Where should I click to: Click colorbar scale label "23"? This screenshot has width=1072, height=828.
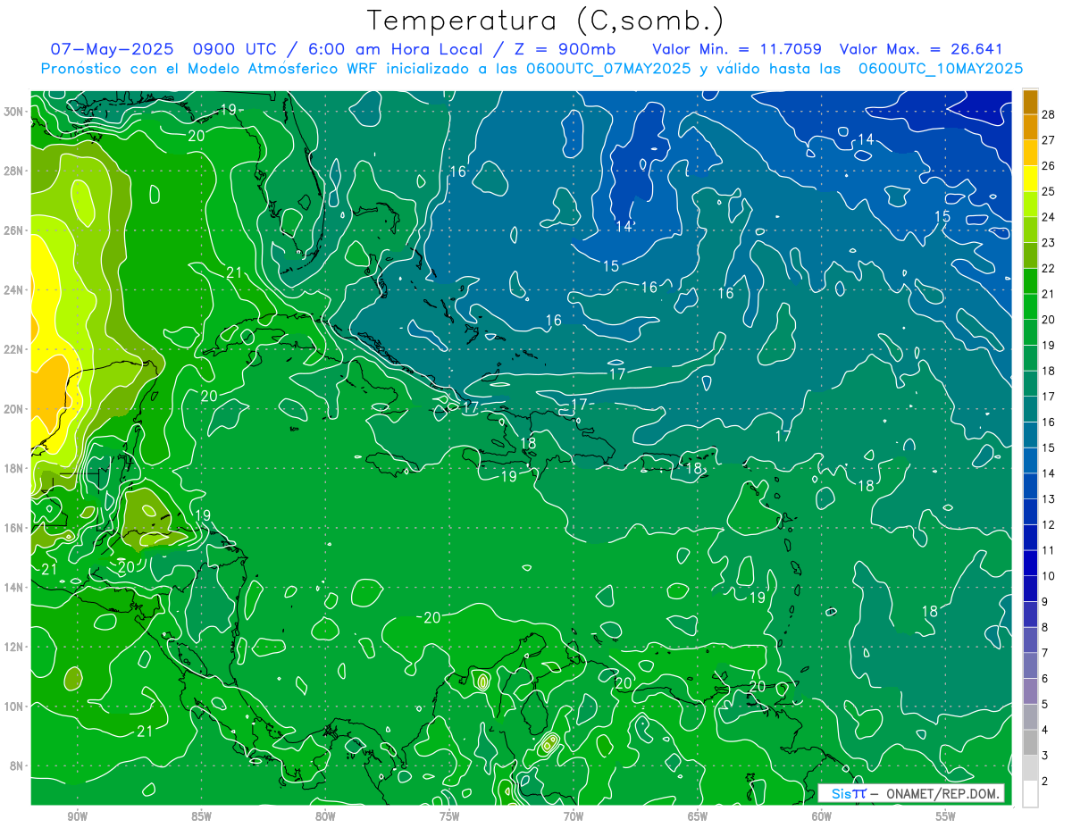point(1049,243)
